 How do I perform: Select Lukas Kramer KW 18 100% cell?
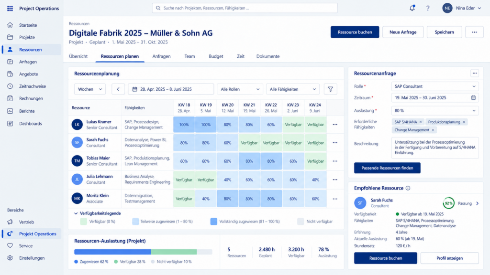tap(184, 125)
